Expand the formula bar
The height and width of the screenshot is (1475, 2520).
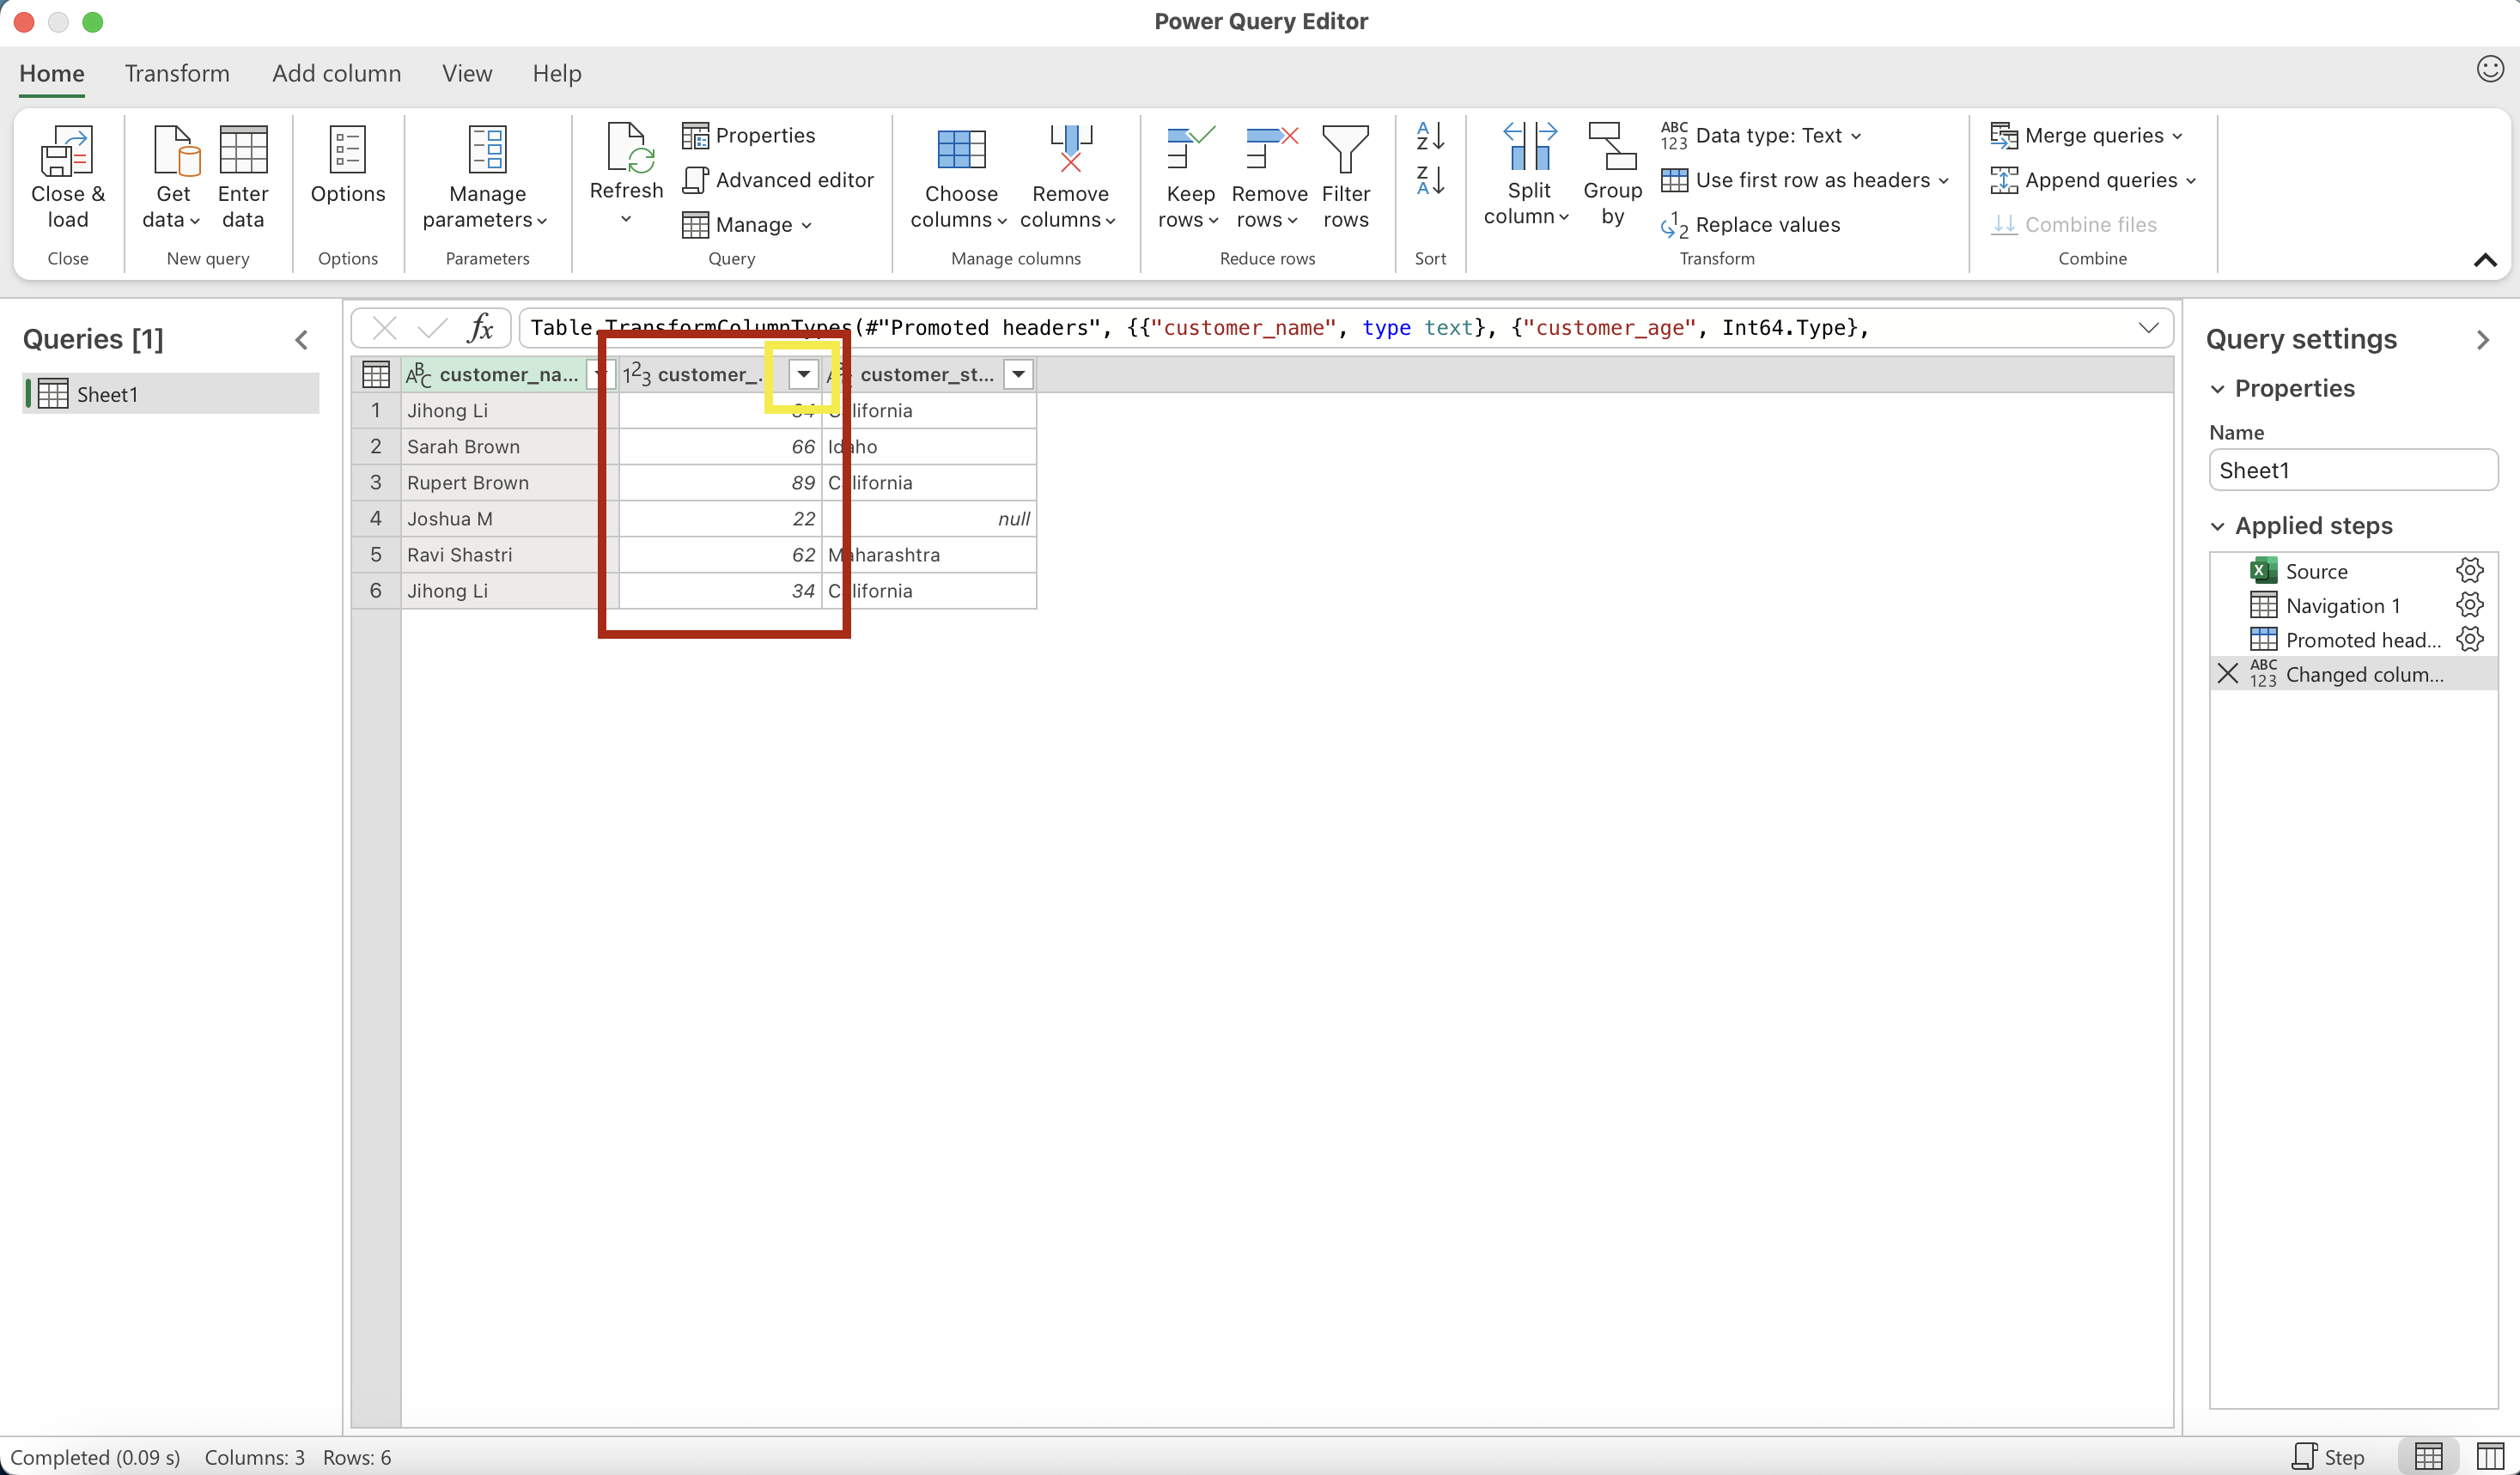coord(2148,328)
